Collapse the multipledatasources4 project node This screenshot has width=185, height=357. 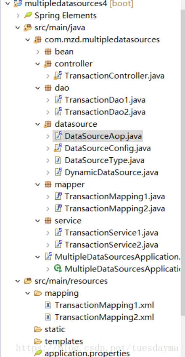[x=8, y=3]
